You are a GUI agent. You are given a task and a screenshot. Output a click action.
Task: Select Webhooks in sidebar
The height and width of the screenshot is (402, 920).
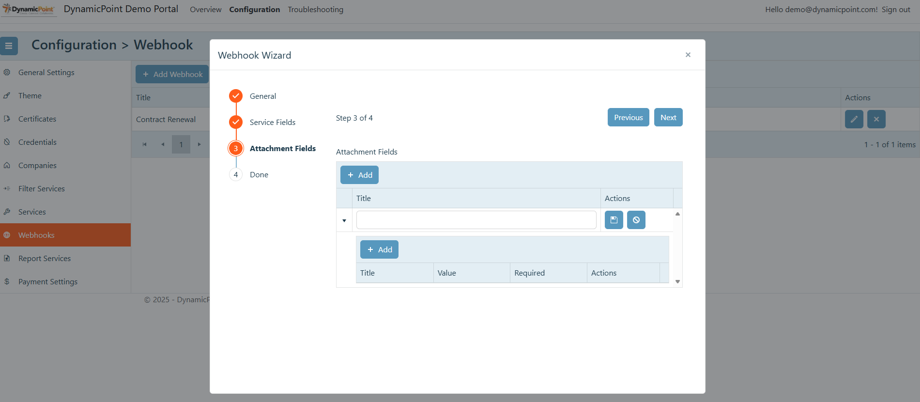coord(65,235)
